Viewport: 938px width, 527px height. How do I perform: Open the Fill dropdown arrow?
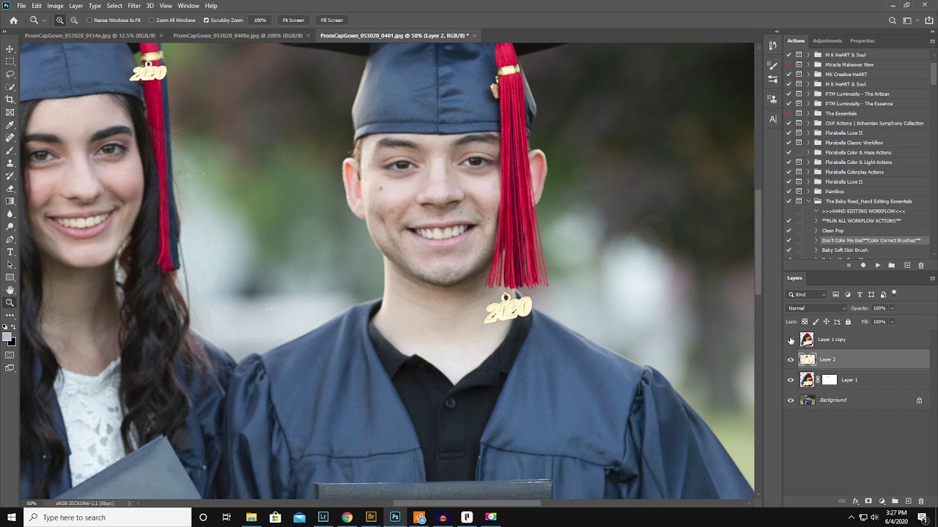[892, 321]
